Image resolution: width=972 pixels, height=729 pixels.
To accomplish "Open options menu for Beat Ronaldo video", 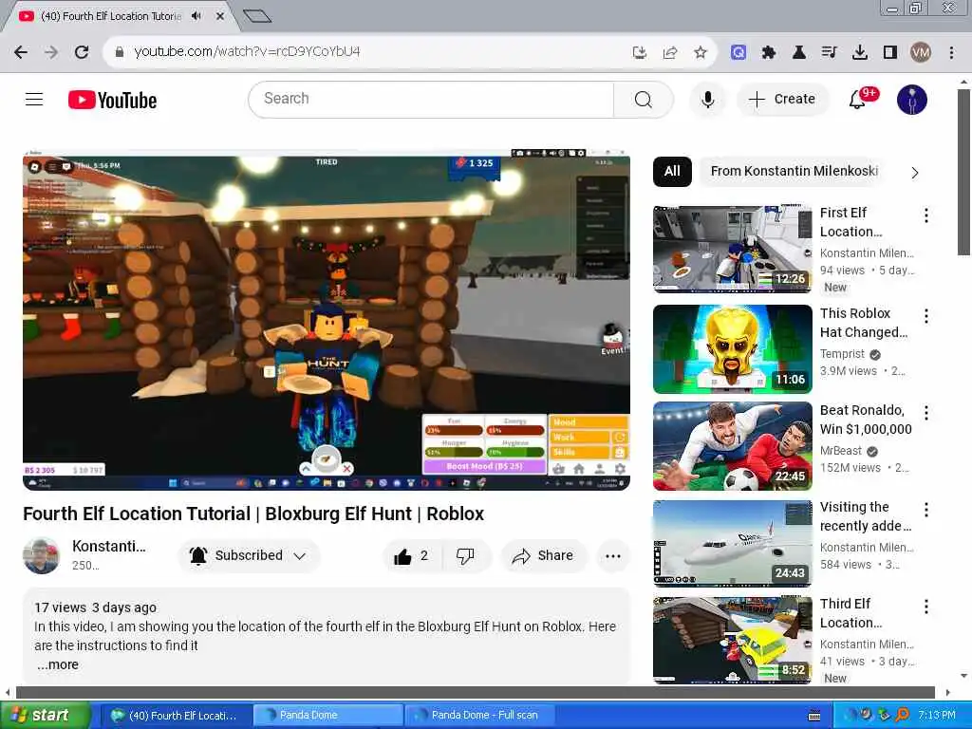I will pyautogui.click(x=926, y=413).
